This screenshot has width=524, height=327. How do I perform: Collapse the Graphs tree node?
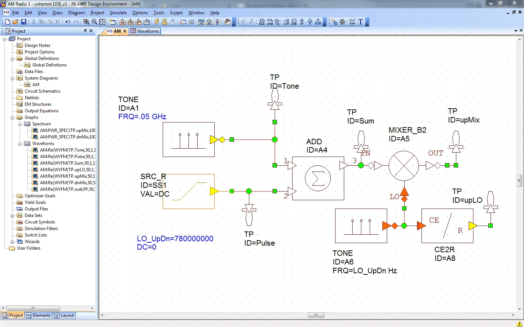coord(12,117)
